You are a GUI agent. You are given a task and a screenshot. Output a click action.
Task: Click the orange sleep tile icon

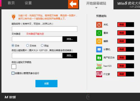99,41
